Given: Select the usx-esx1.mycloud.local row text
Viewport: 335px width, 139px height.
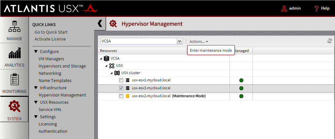Looking at the screenshot, I should tap(151, 80).
